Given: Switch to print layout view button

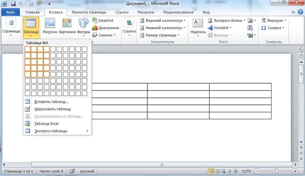Looking at the screenshot, I should (211, 171).
